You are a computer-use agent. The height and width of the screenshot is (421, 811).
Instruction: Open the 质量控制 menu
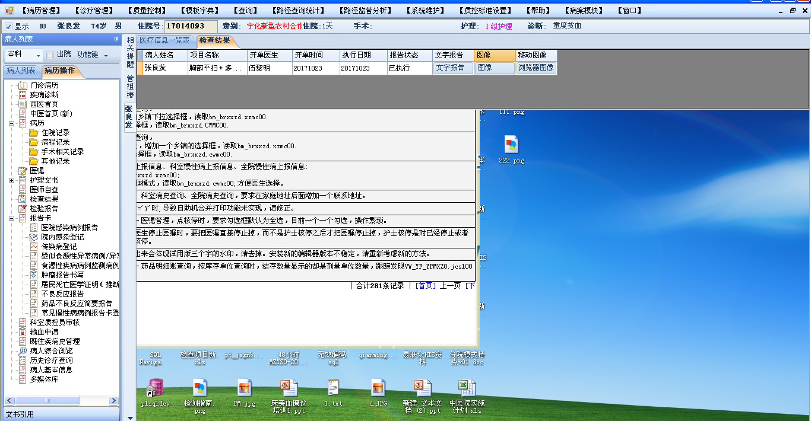tap(147, 11)
